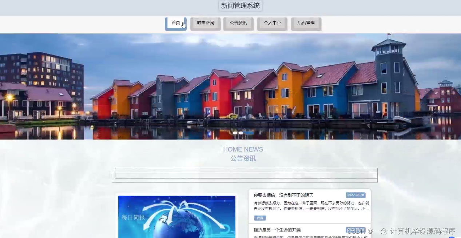Open the 挫折是另一个生命的开端 article
This screenshot has width=461, height=238.
coord(277,230)
